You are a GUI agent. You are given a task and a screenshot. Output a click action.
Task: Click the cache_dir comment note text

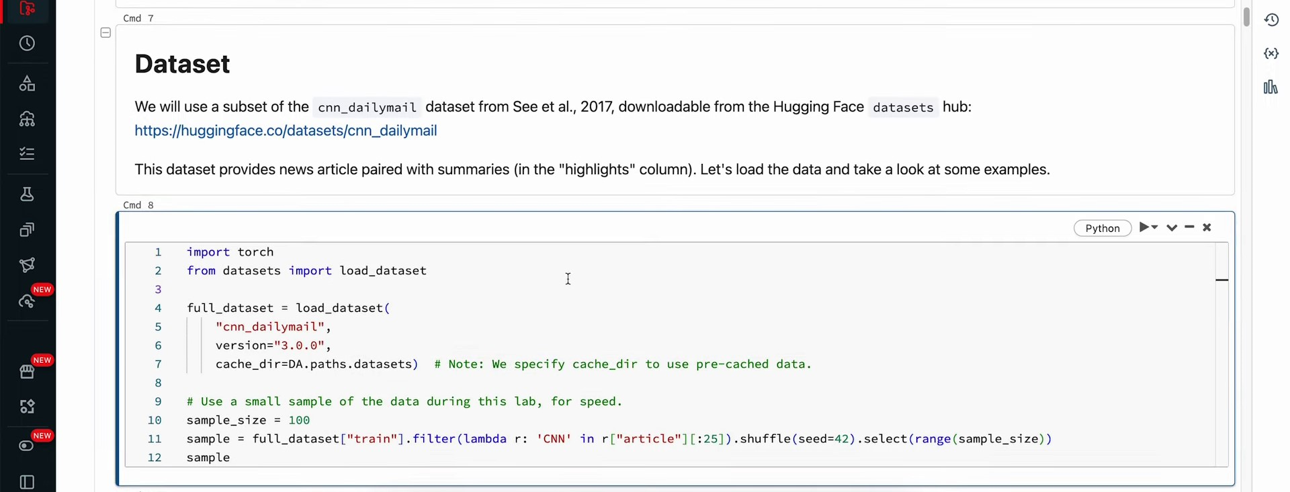[x=623, y=364]
